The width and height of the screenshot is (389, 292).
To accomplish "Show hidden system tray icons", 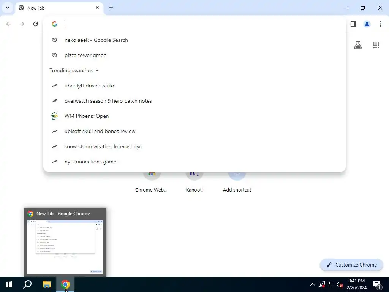I will point(313,284).
